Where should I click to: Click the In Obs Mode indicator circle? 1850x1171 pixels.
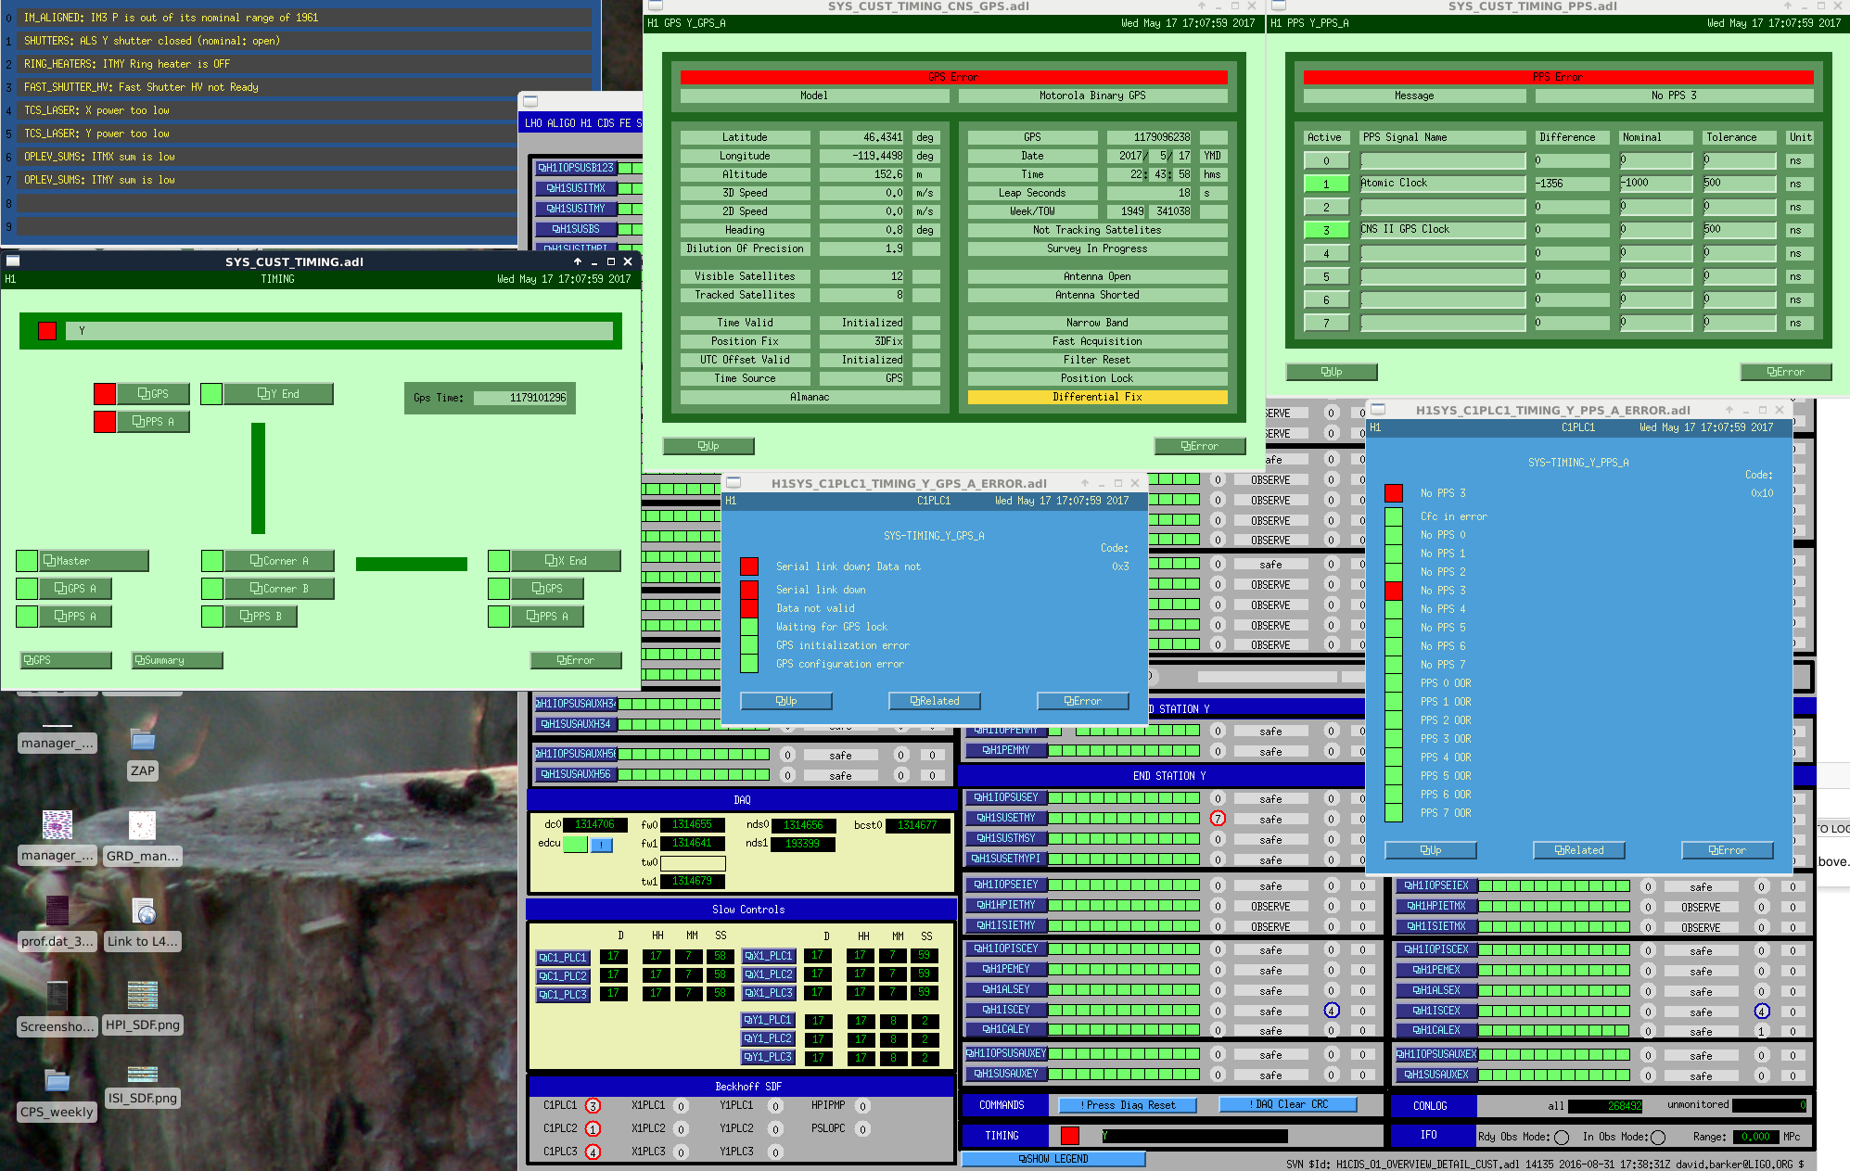(1658, 1138)
